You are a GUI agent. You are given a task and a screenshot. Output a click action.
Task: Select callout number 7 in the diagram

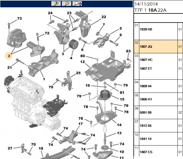click(x=104, y=25)
